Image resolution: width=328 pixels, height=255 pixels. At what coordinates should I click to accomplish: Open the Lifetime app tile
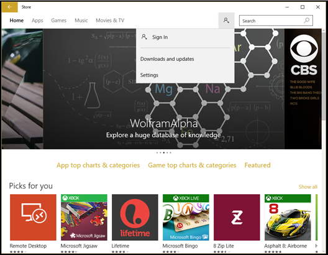tap(135, 217)
